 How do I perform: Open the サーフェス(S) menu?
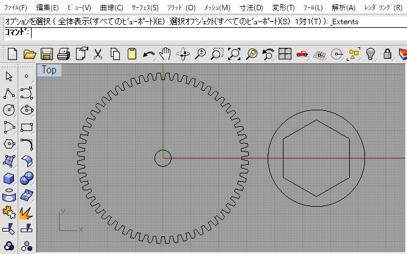click(145, 7)
